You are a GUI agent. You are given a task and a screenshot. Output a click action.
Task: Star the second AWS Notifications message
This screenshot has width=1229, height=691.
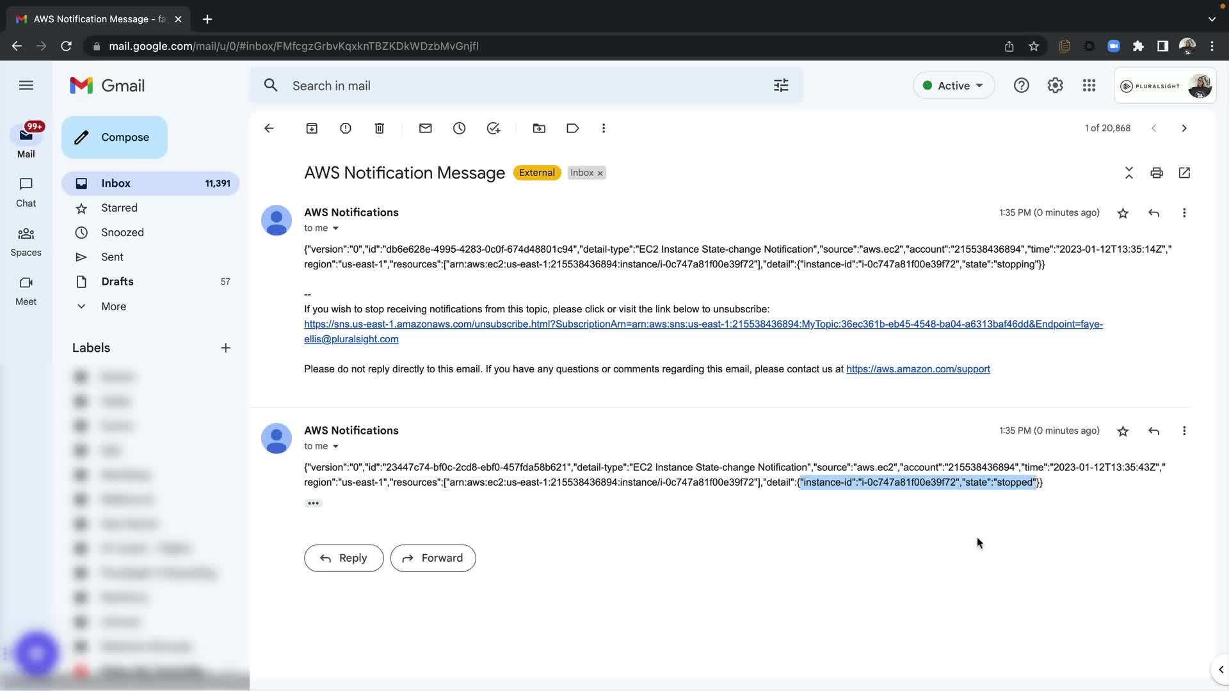click(x=1123, y=431)
